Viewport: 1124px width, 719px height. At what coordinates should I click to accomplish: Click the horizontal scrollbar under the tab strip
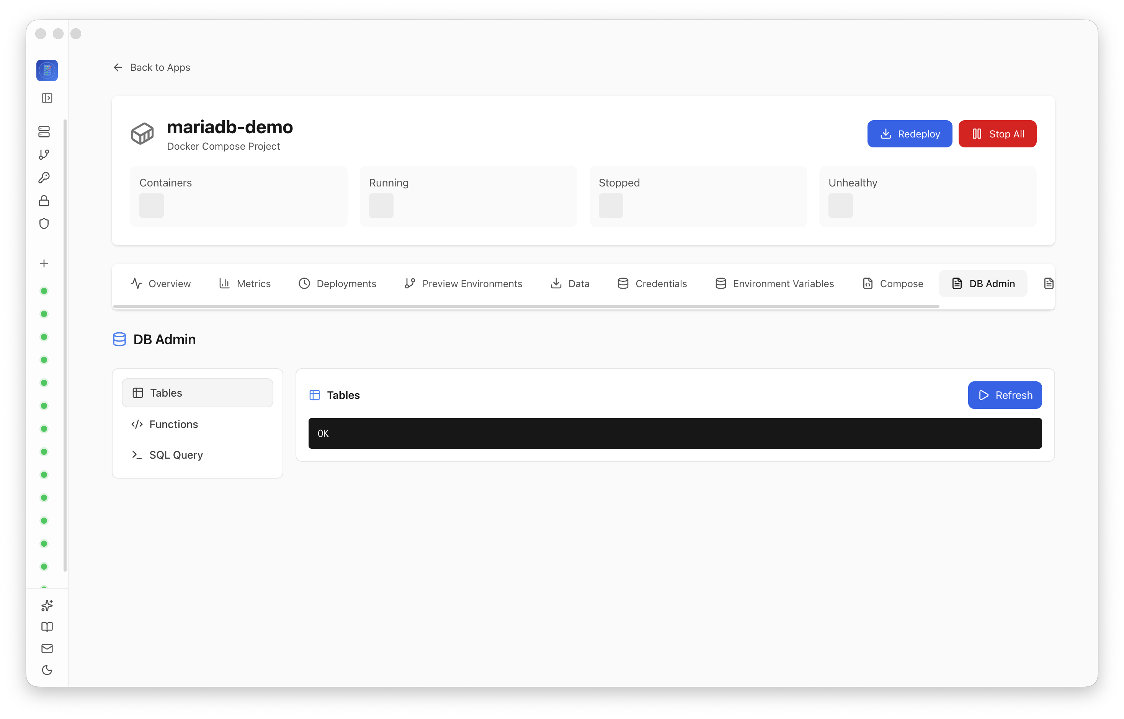(x=526, y=306)
